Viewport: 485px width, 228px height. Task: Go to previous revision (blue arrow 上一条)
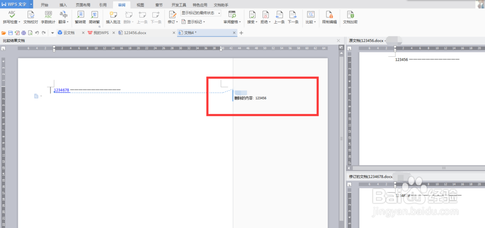click(x=279, y=14)
